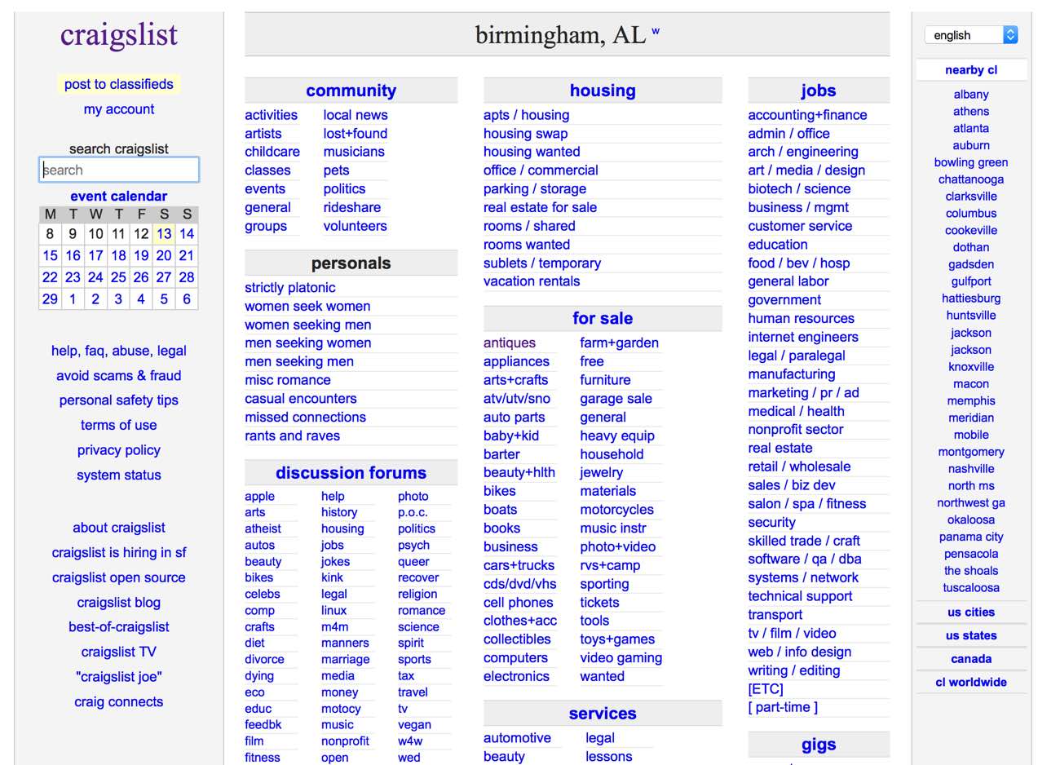This screenshot has height=765, width=1060.
Task: Open nearby cl montgomery link
Action: pos(971,452)
